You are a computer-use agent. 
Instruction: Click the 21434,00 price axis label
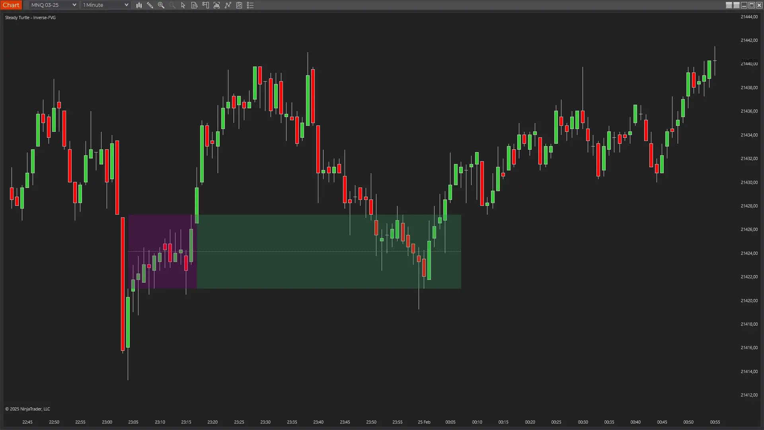tap(749, 135)
